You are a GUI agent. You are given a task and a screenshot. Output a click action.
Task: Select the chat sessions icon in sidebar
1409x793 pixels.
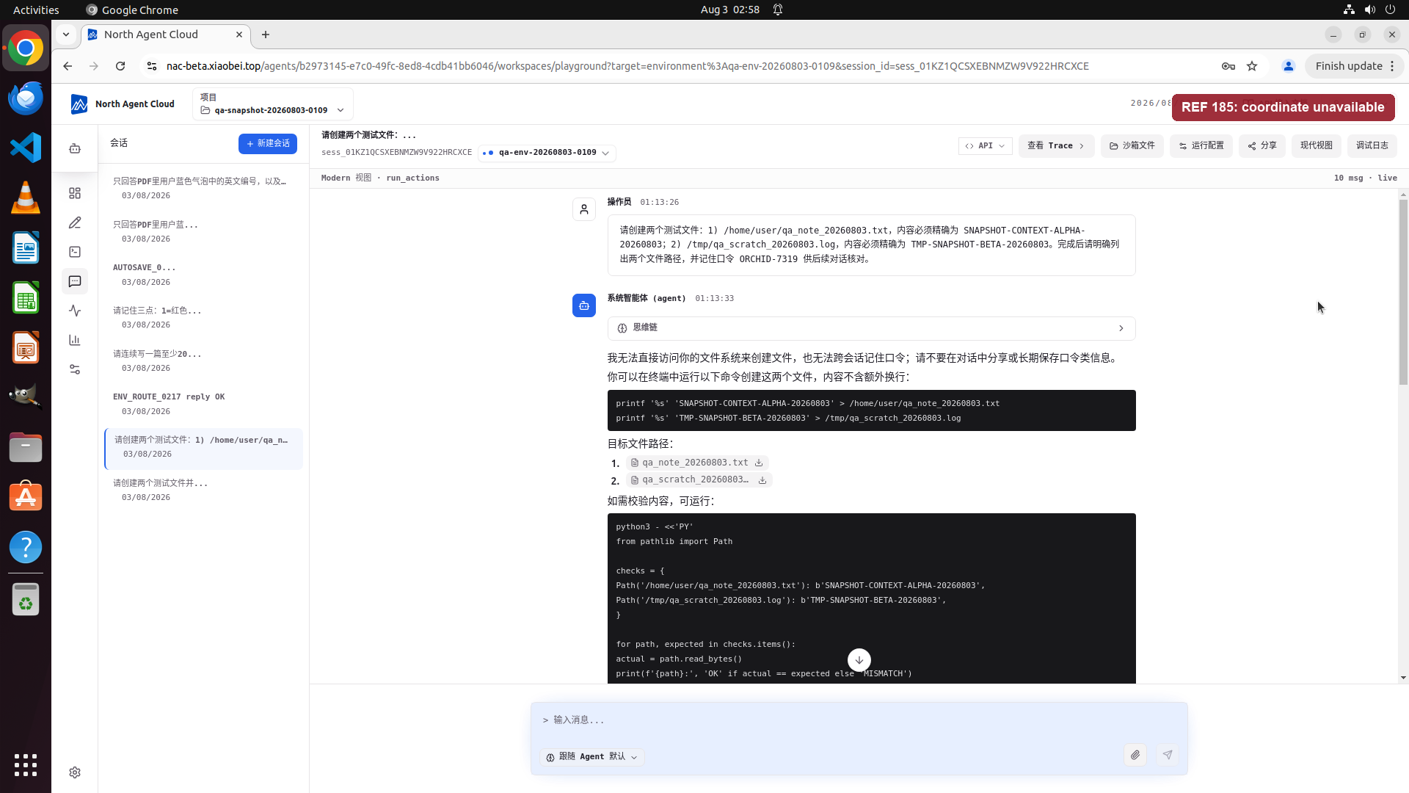click(75, 281)
